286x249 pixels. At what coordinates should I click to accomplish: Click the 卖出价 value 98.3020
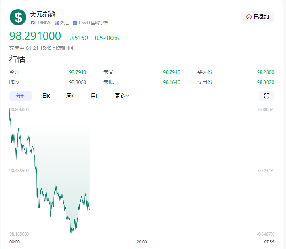tap(265, 82)
